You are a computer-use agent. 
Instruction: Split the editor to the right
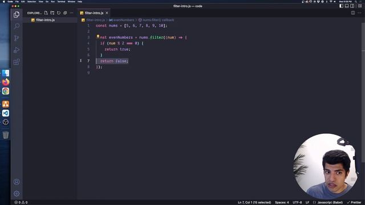353,13
